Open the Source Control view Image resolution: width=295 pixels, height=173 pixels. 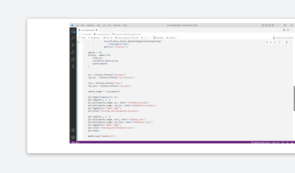pyautogui.click(x=73, y=45)
